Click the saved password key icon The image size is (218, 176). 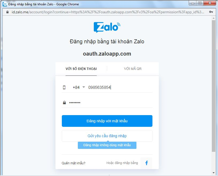pos(211,12)
